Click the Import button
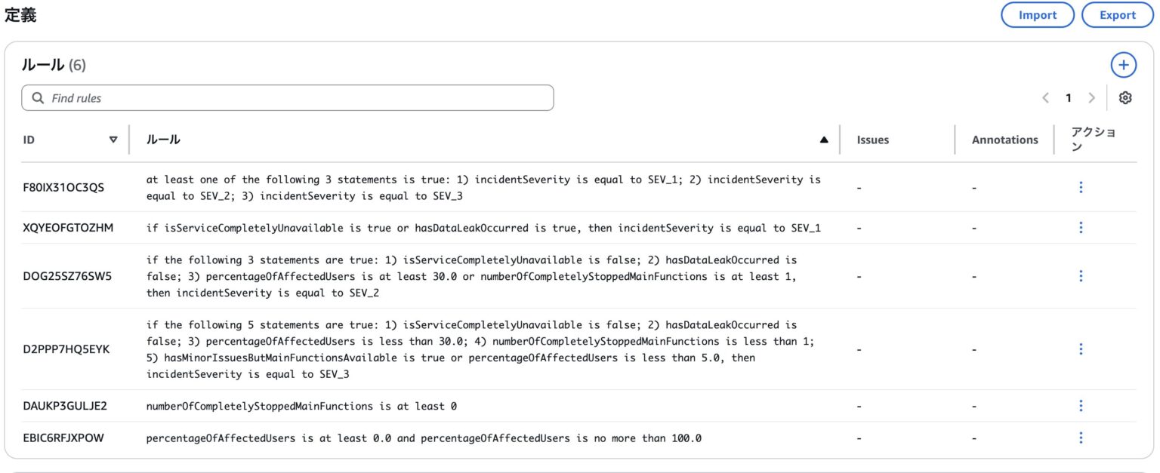The image size is (1160, 473). tap(1038, 14)
